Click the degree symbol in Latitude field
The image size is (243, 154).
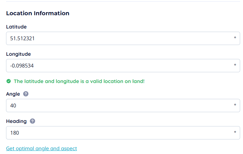click(235, 38)
